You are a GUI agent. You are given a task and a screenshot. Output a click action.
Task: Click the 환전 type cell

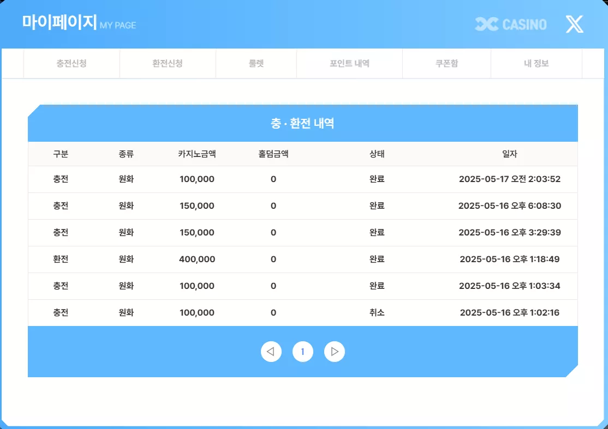point(61,259)
